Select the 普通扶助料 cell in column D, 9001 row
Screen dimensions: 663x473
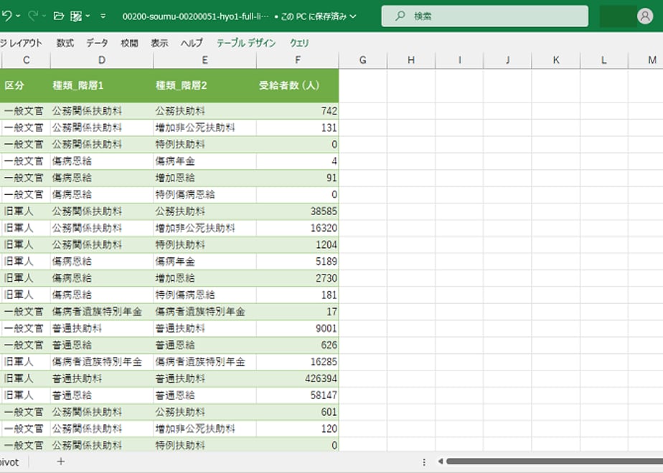(102, 328)
